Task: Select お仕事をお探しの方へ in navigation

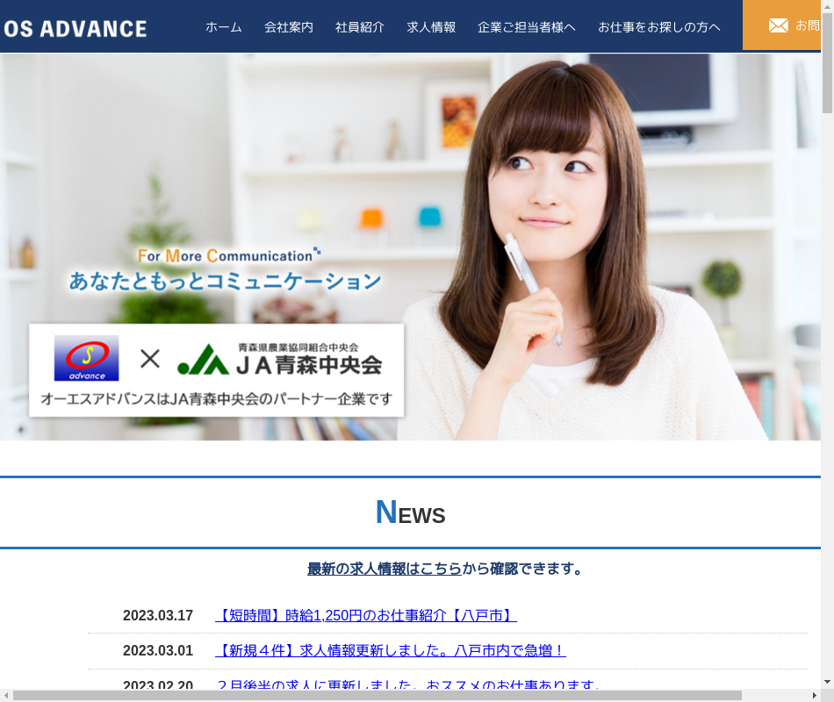Action: pos(659,27)
